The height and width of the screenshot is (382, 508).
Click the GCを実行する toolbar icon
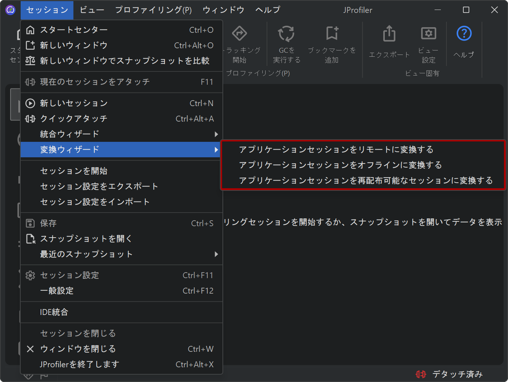pyautogui.click(x=286, y=34)
